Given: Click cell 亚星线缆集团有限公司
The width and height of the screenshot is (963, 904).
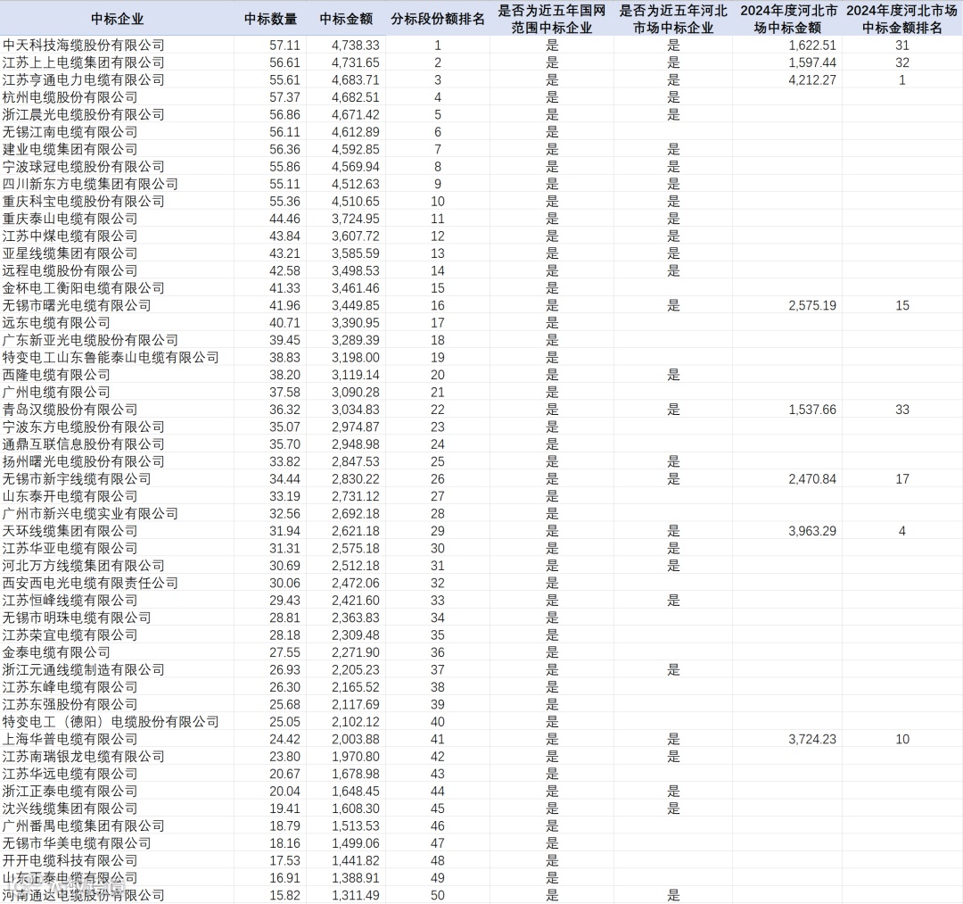Looking at the screenshot, I should click(x=70, y=253).
